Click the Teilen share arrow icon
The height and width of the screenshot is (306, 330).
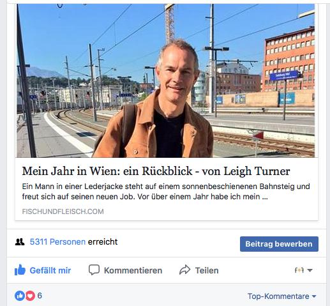[x=184, y=270]
